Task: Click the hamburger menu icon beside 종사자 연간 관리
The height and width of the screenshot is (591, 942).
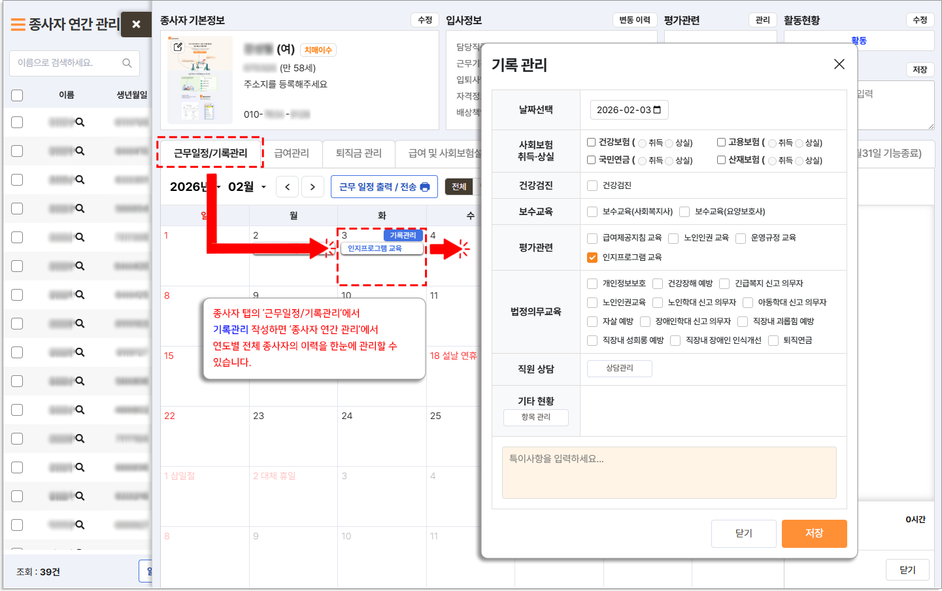Action: pos(18,25)
